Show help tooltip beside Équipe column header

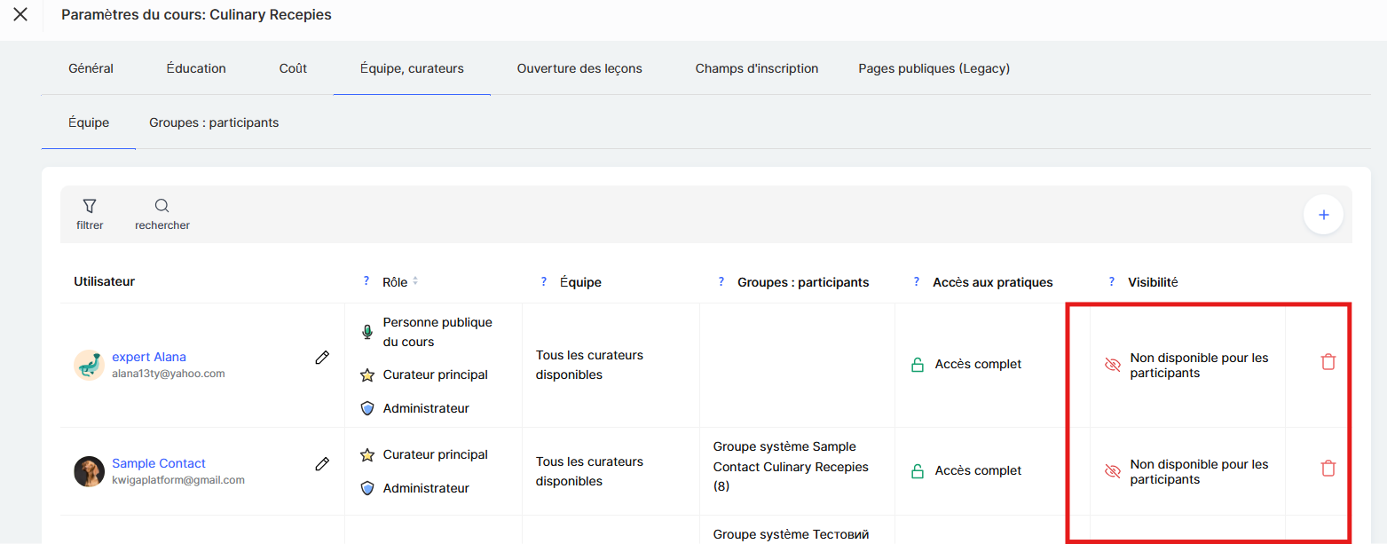(543, 281)
